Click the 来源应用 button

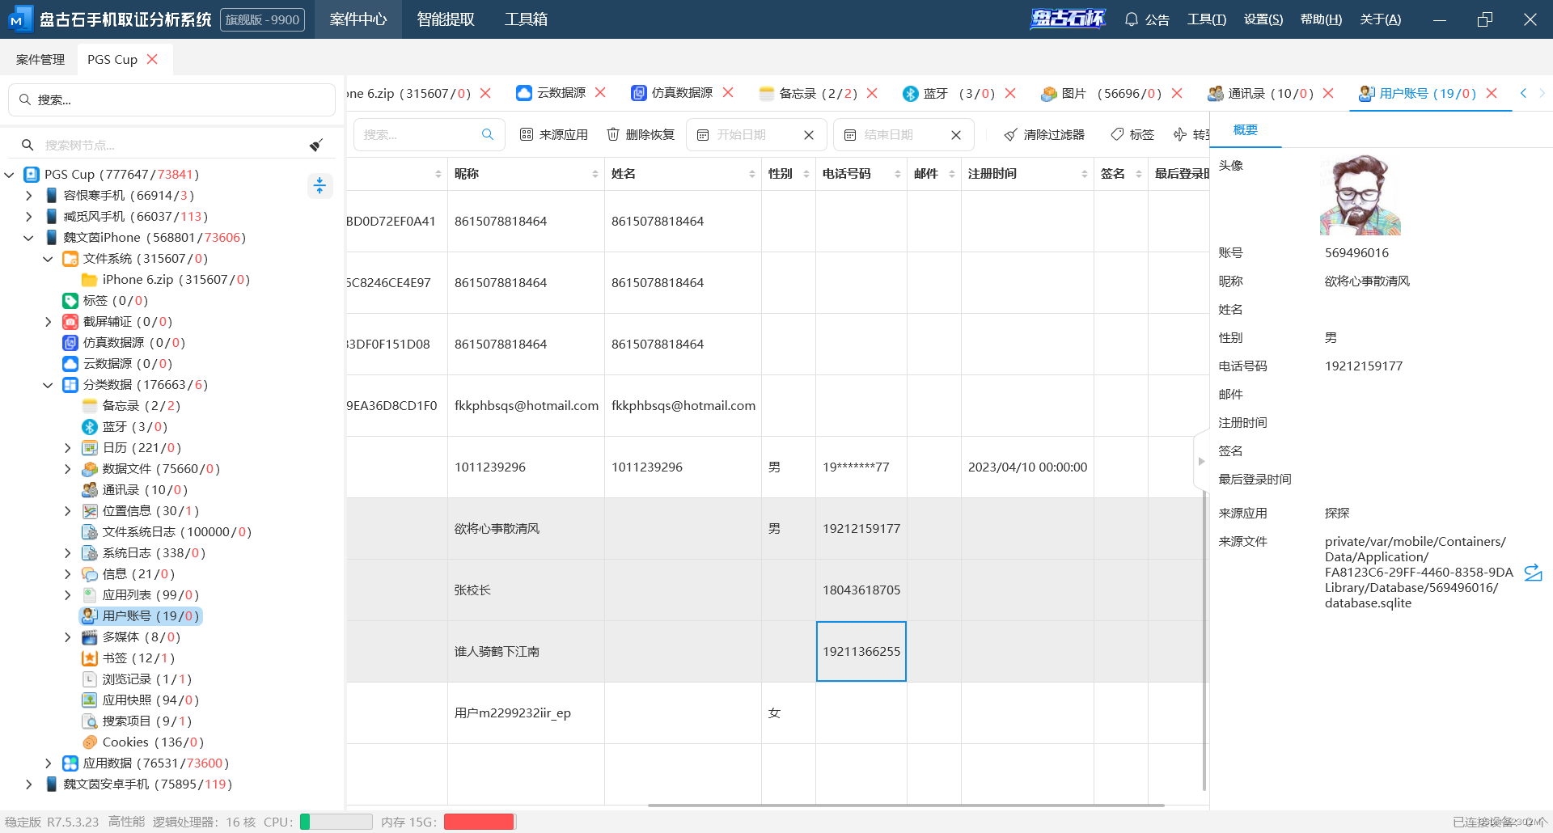coord(553,134)
